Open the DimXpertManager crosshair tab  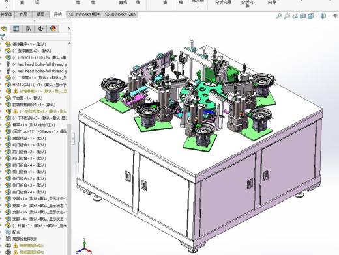point(40,29)
